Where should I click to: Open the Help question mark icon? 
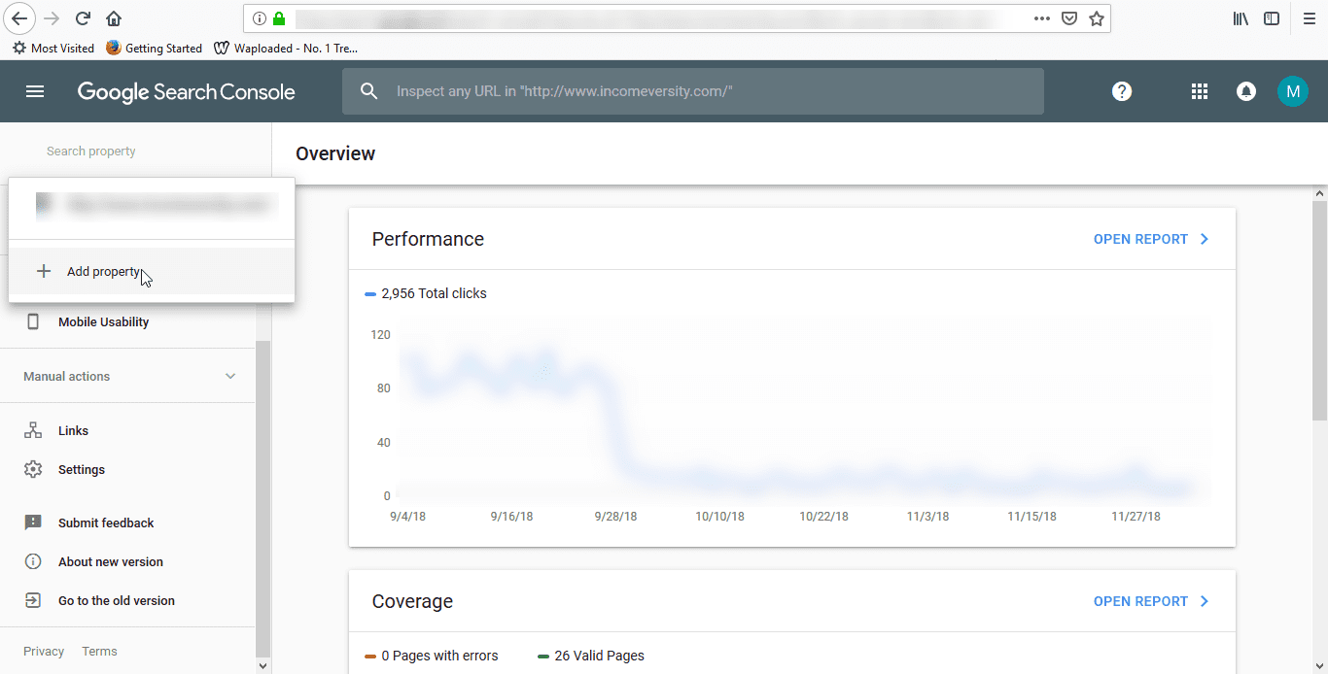(1122, 91)
